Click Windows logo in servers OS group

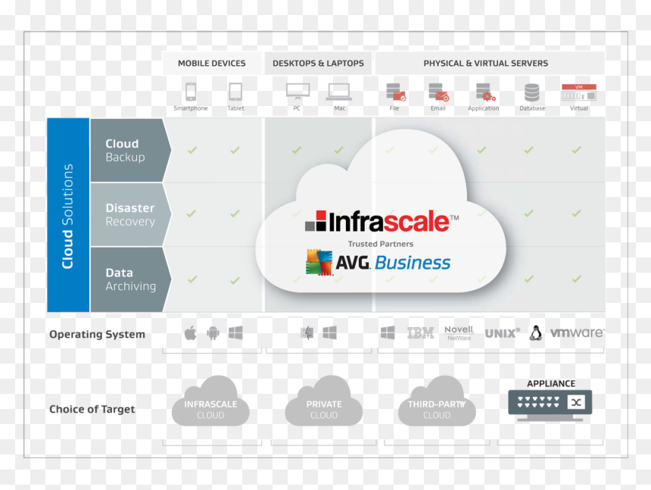(388, 332)
